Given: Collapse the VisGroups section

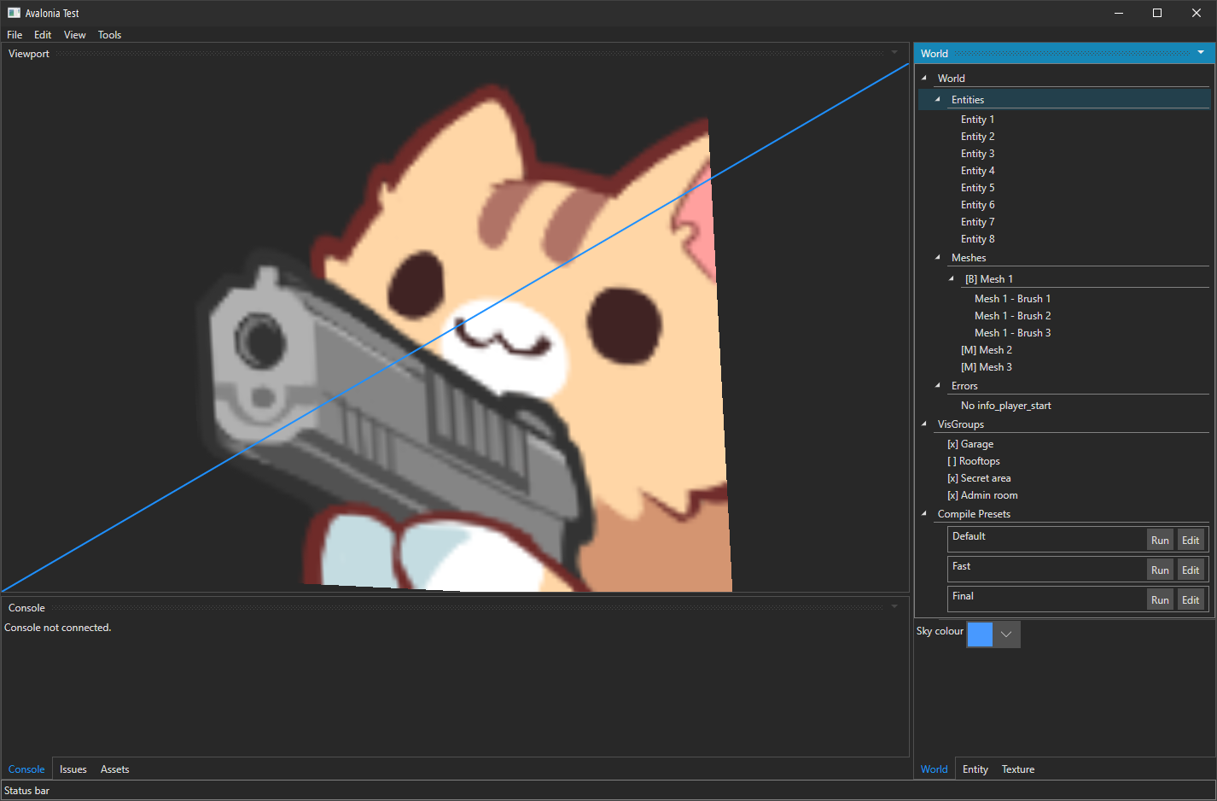Looking at the screenshot, I should click(924, 424).
